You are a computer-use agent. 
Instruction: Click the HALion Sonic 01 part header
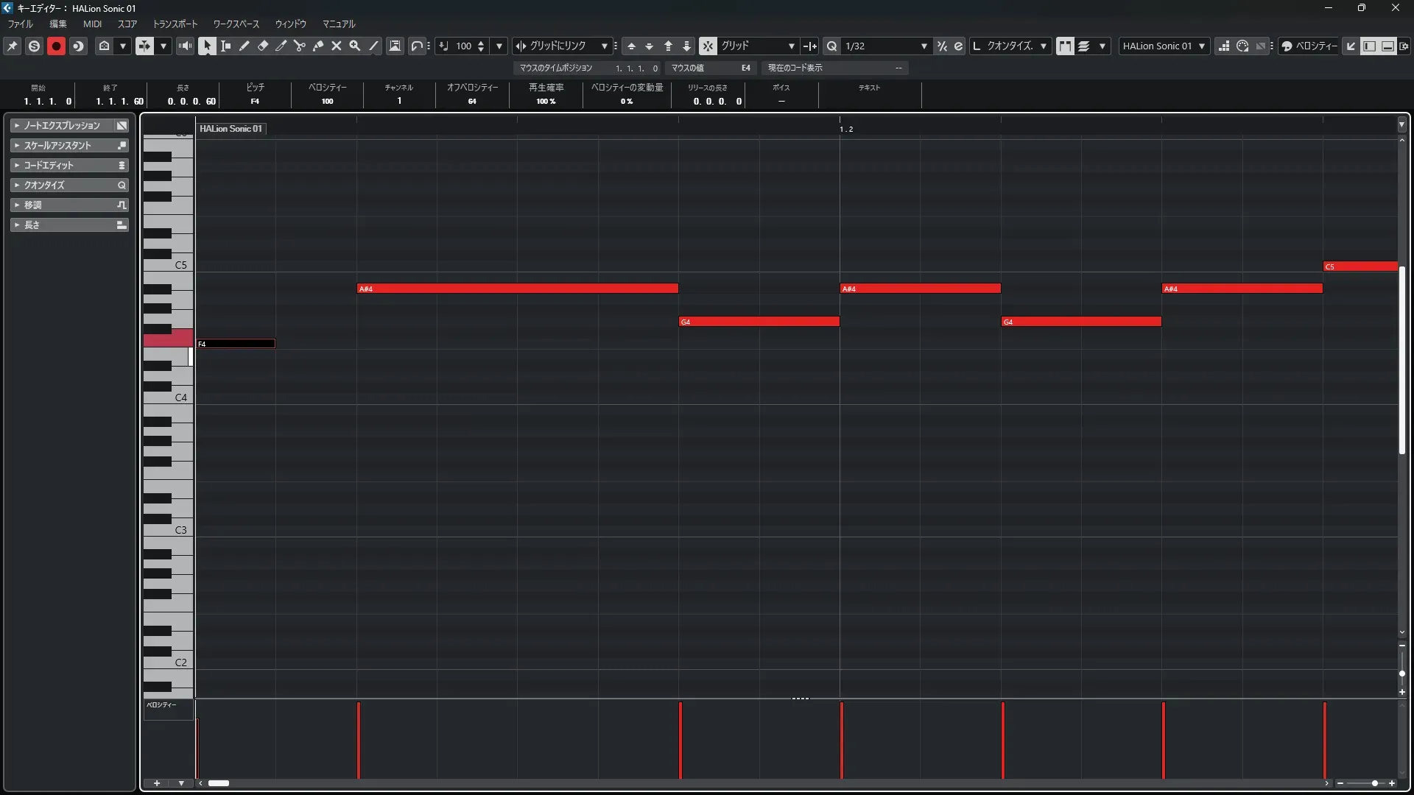coord(231,128)
